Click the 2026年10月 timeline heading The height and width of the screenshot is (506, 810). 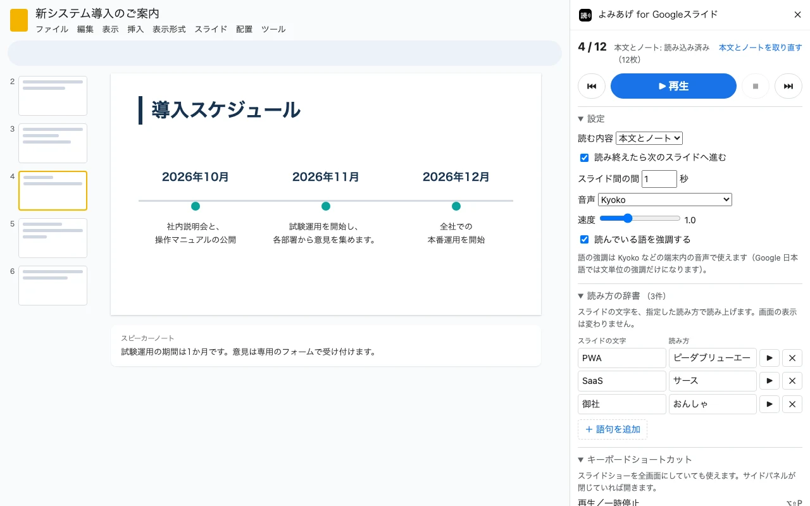[196, 177]
